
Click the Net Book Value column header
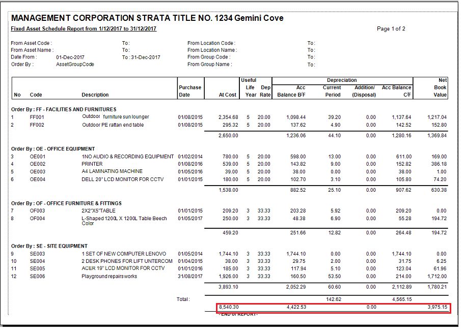click(x=440, y=87)
